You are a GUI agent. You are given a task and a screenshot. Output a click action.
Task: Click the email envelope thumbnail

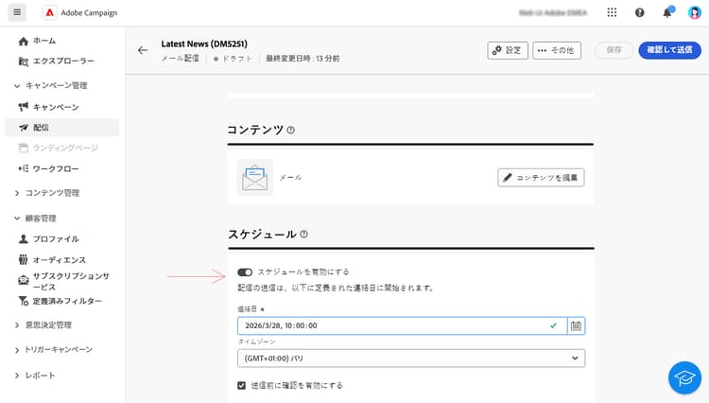pos(255,177)
